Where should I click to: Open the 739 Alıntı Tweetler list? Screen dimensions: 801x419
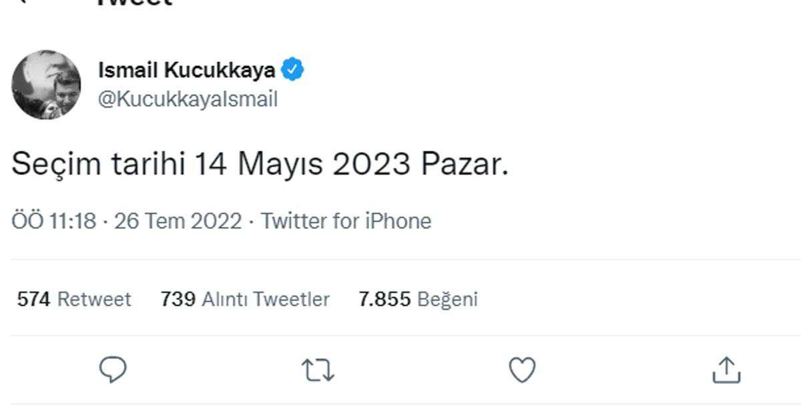tap(245, 300)
